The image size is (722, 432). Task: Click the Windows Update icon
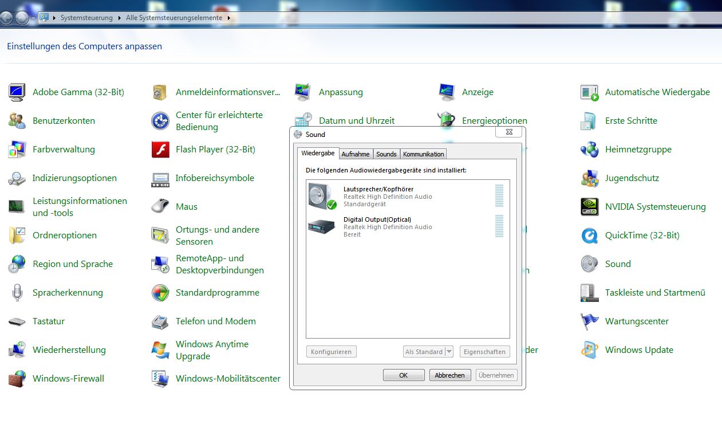[x=589, y=350]
